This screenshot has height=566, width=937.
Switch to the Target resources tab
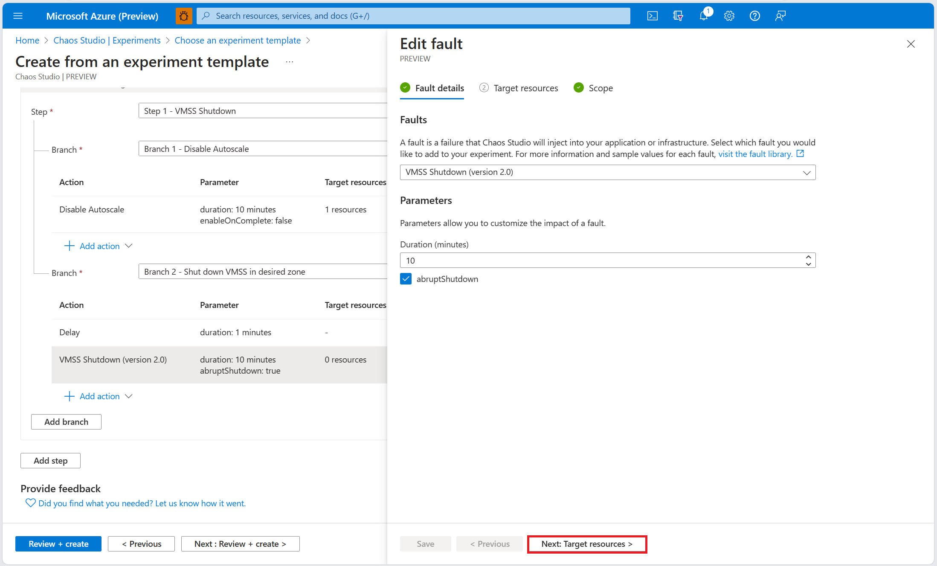coord(525,88)
